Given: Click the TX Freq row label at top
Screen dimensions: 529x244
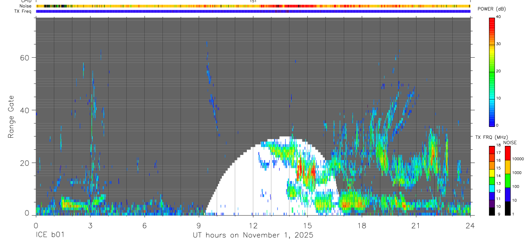Looking at the screenshot, I should (23, 11).
